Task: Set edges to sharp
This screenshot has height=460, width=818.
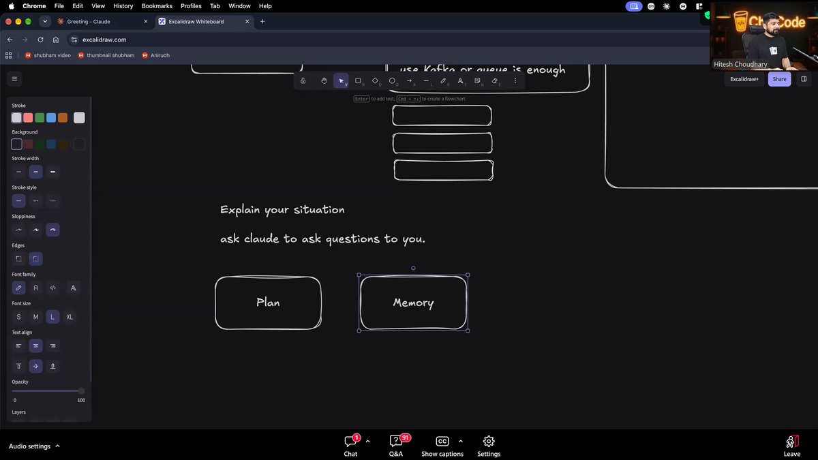Action: [18, 259]
